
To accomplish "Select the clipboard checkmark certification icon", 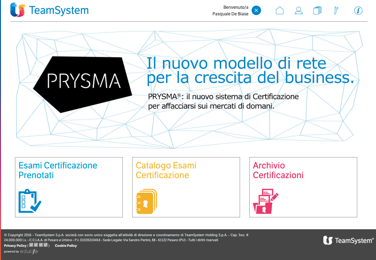I will pos(30,200).
